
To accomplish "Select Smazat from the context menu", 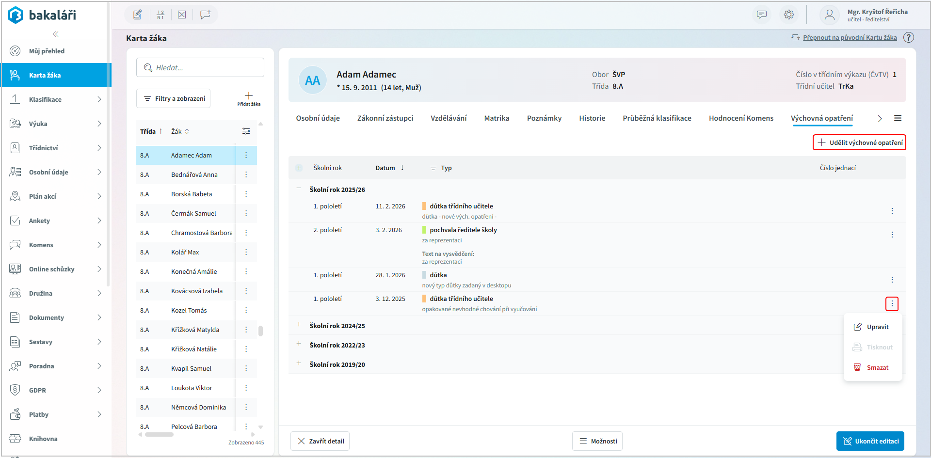I will pos(877,367).
